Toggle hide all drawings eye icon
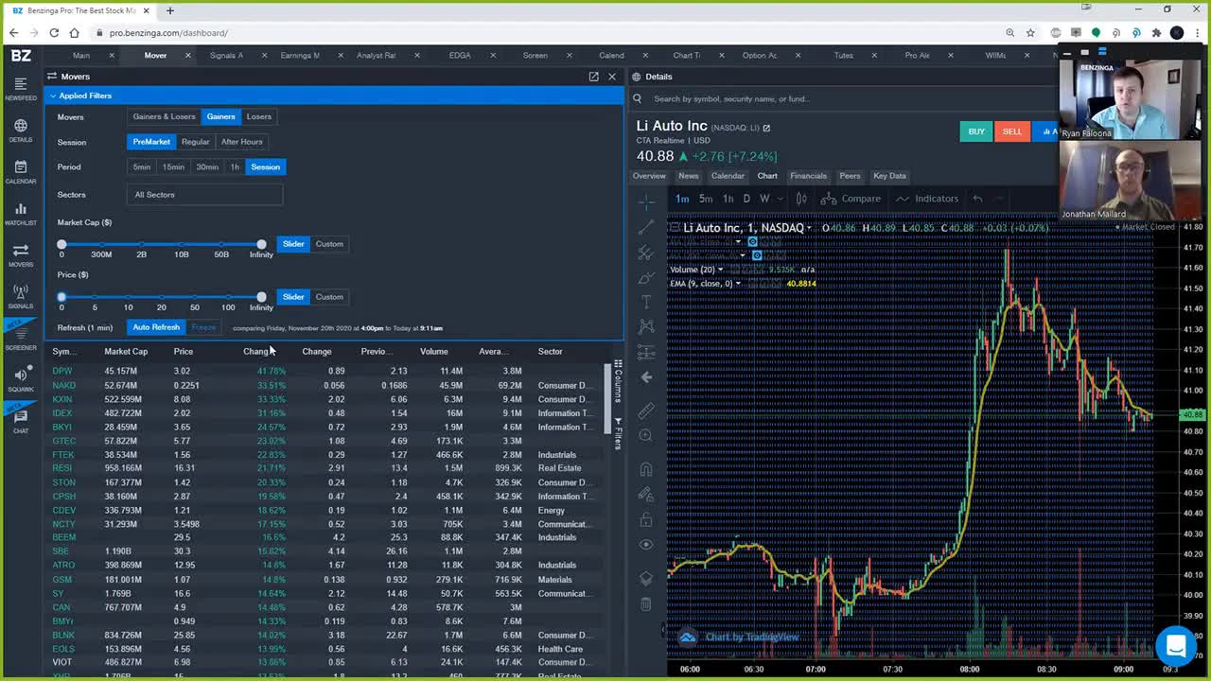 tap(646, 544)
